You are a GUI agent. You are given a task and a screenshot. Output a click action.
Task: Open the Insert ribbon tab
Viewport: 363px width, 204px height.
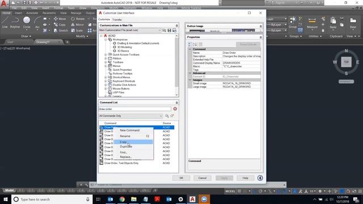tap(18, 13)
